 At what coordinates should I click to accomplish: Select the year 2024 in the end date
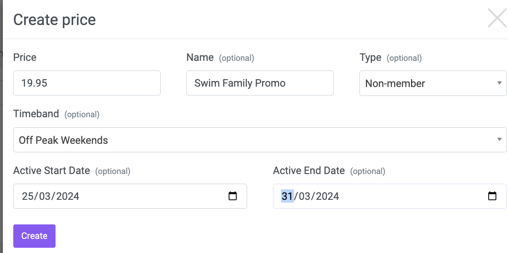coord(327,196)
